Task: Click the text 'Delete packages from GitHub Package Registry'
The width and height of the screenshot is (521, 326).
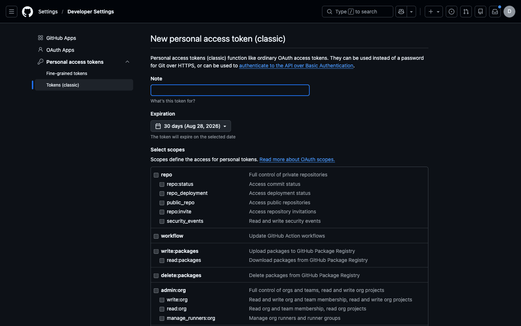Action: click(x=304, y=275)
